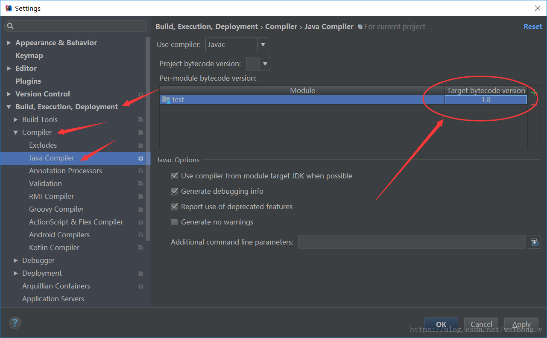Select Application Servers in the tree
This screenshot has width=547, height=338.
tap(53, 299)
